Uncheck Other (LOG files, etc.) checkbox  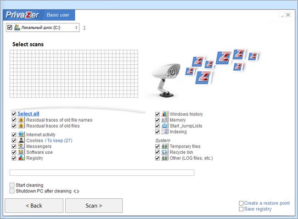pos(157,158)
